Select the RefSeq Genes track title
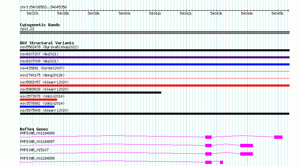Image resolution: width=299 pixels, height=166 pixels. point(34,129)
